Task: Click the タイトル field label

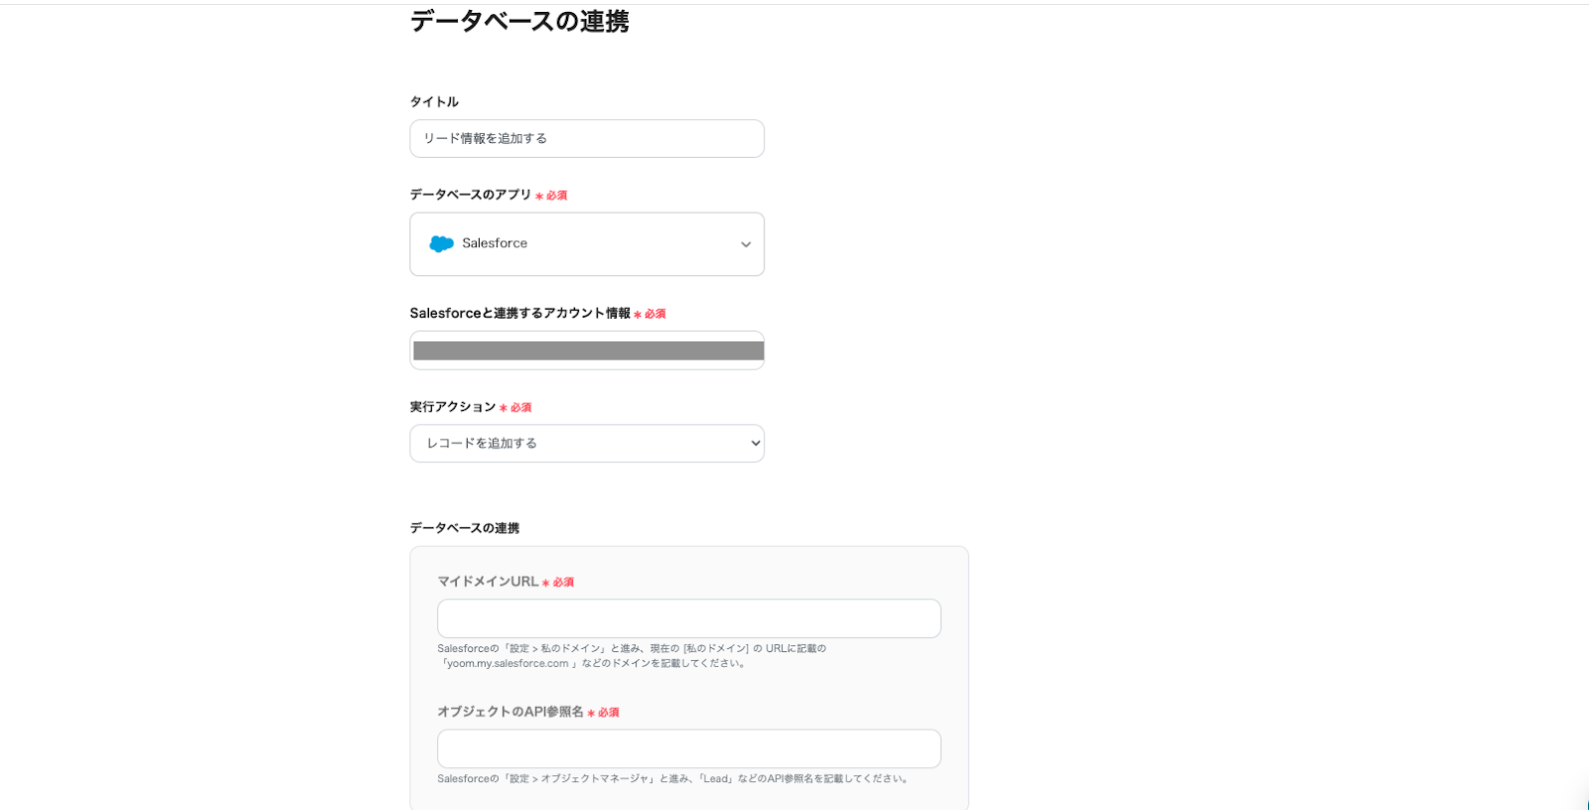Action: click(x=434, y=102)
